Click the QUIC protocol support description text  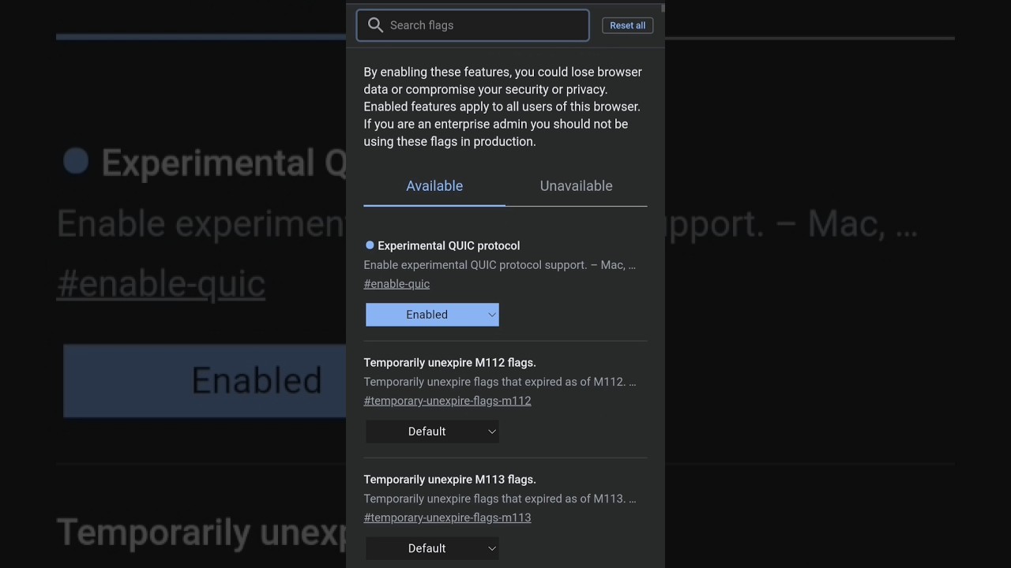499,265
